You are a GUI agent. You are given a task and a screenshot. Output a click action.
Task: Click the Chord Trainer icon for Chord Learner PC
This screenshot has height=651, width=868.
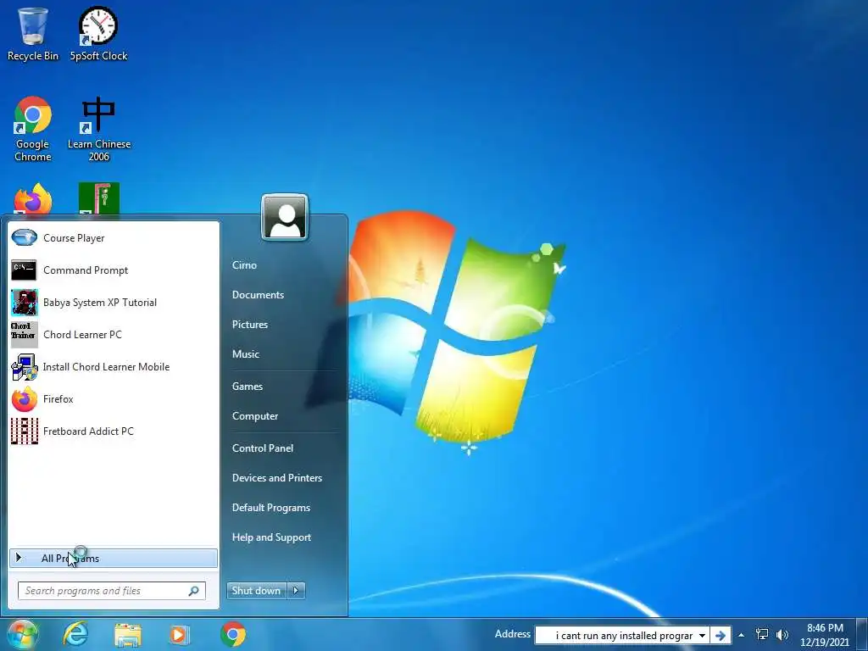(x=25, y=334)
